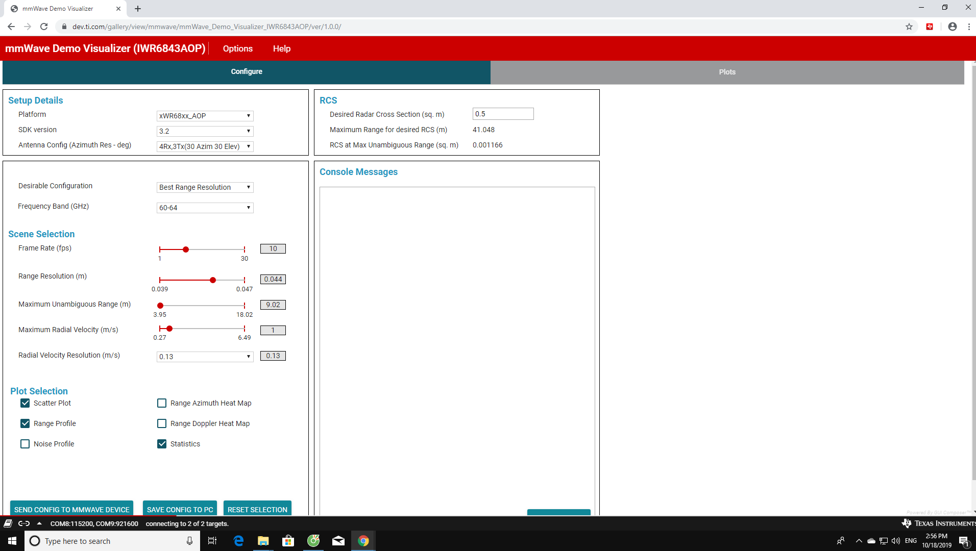Click the ENG language indicator
This screenshot has width=976, height=551.
[911, 541]
